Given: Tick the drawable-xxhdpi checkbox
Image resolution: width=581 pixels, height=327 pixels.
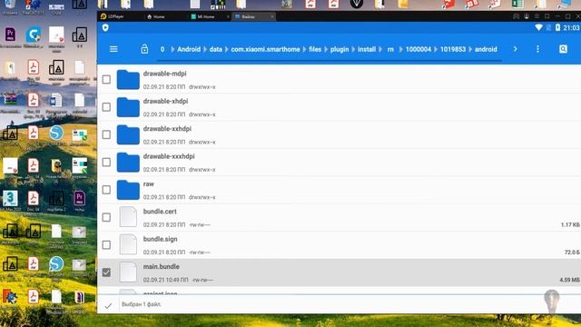Looking at the screenshot, I should [106, 134].
